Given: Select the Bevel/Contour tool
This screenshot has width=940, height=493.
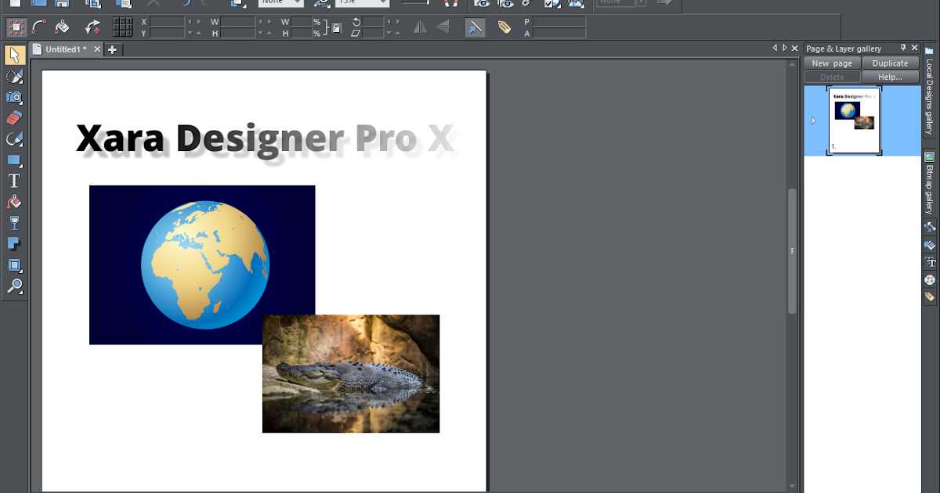Looking at the screenshot, I should click(13, 265).
